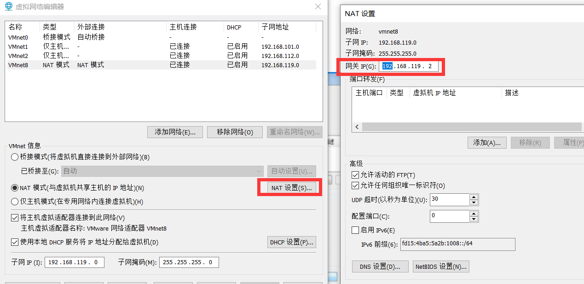Decrease the UDP 超时 value with the down arrow
This screenshot has width=584, height=284.
474,203
